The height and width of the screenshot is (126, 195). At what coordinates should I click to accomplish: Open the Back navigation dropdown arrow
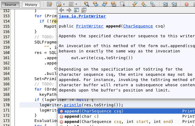(x=64, y=4)
